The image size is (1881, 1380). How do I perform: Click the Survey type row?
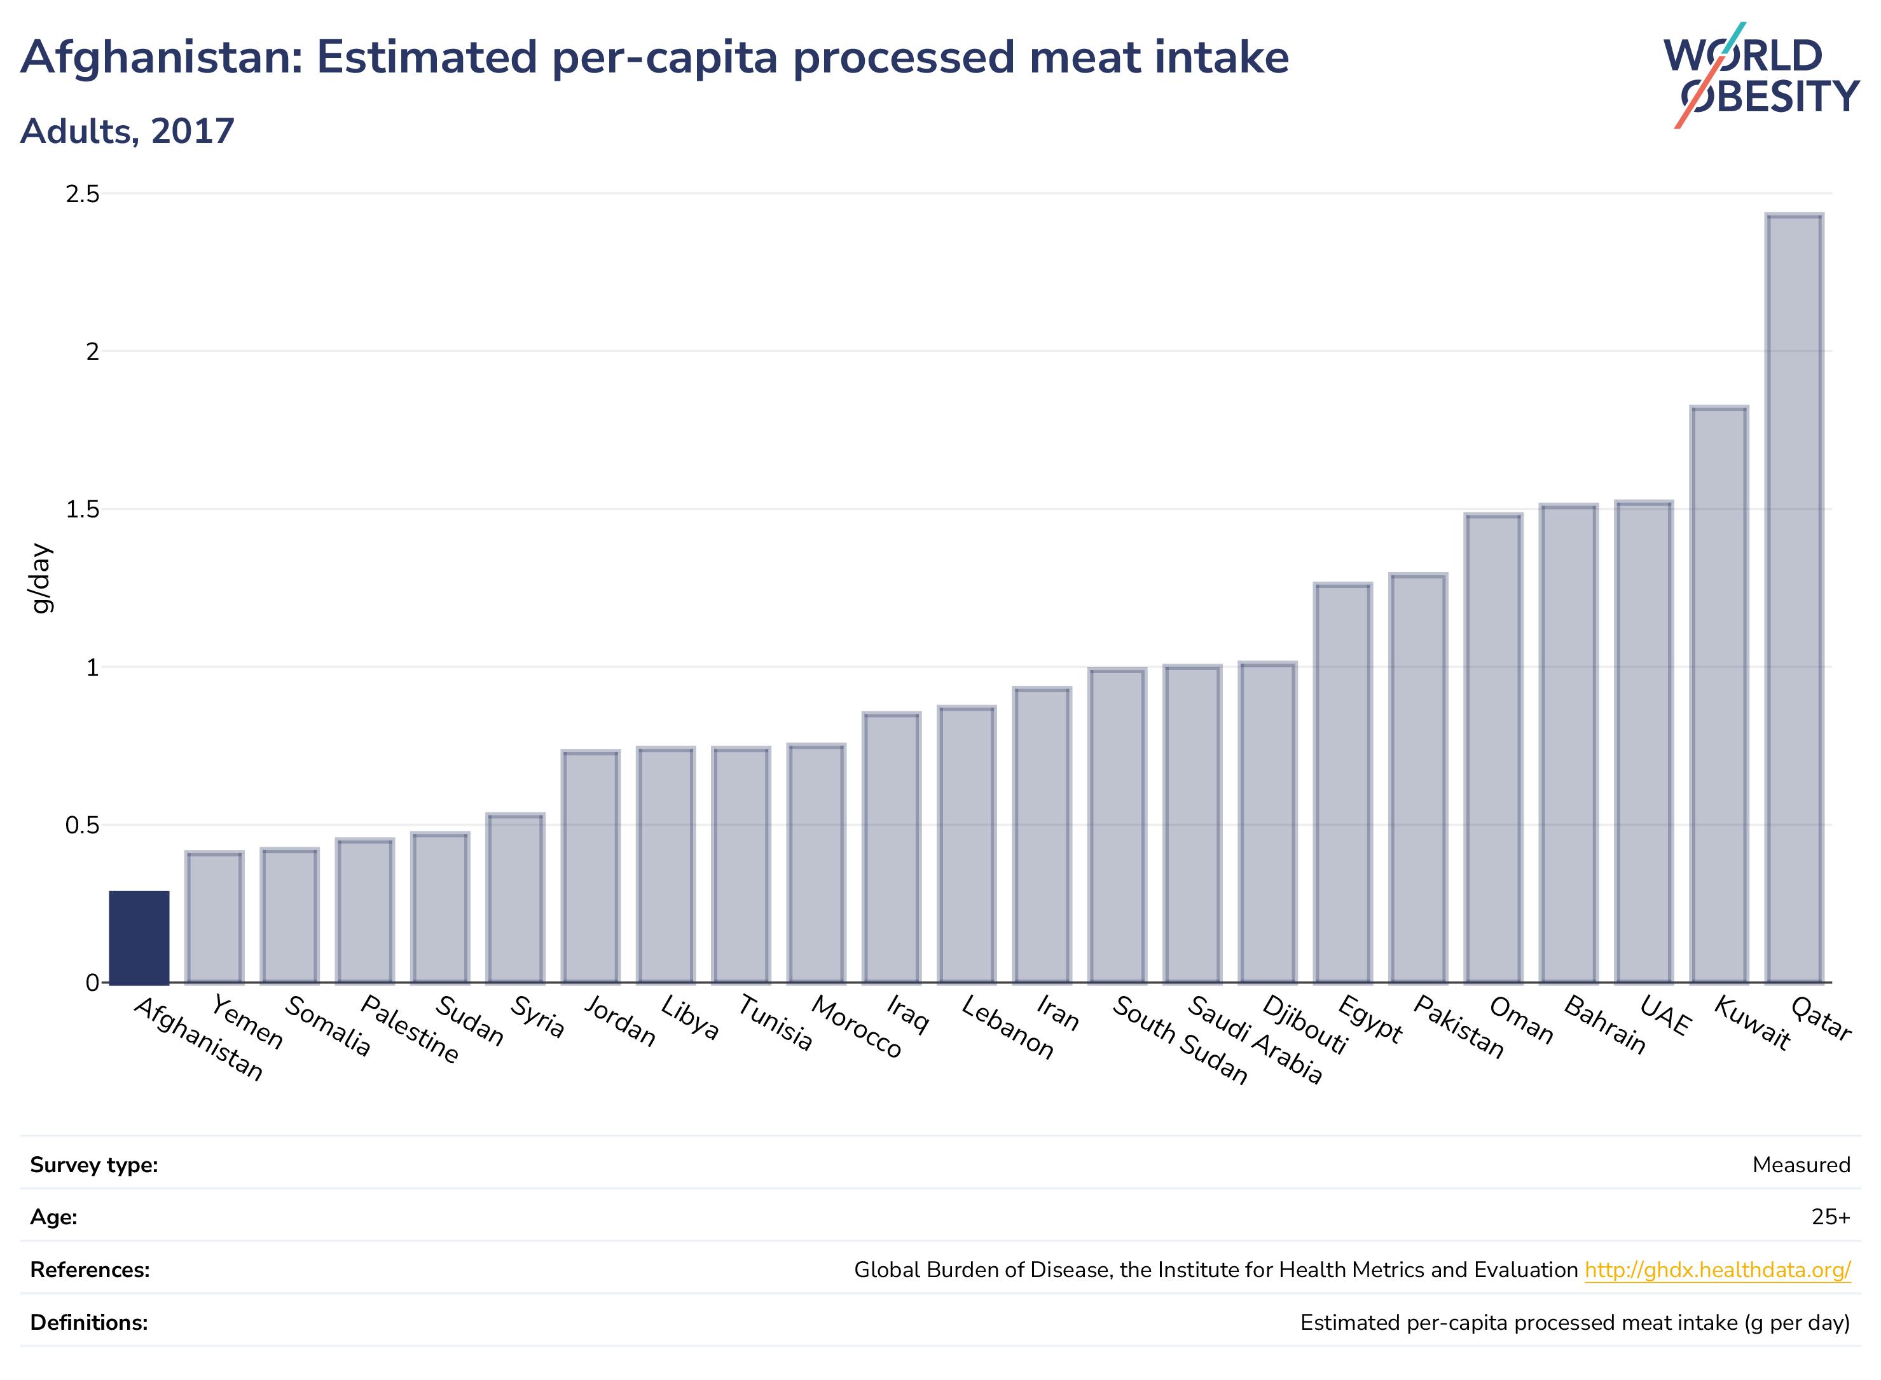(x=940, y=1165)
